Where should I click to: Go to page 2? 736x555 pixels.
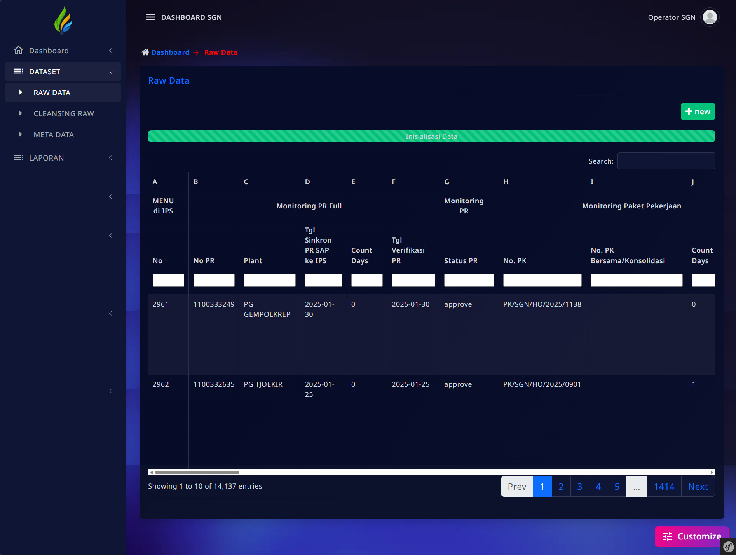[561, 487]
